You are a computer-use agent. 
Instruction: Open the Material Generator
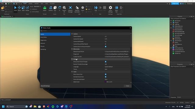(77, 9)
